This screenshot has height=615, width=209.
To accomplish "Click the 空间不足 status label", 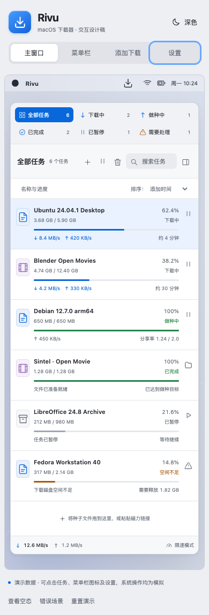I will 169,472.
